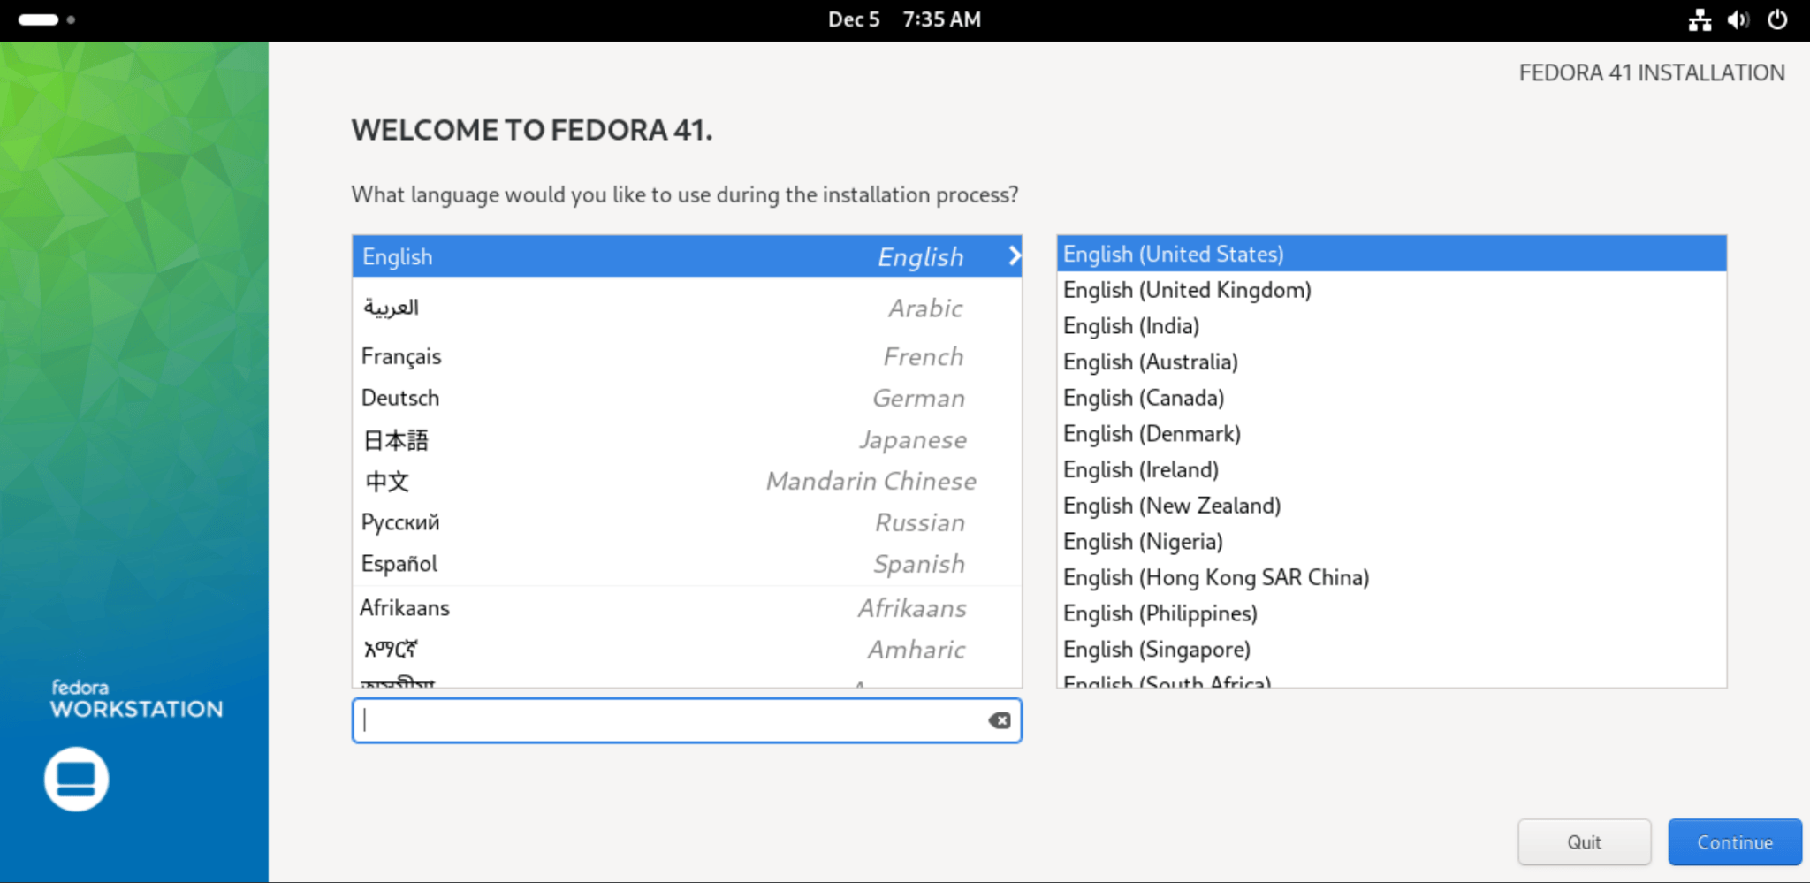Open the clock by clicking Dec 5
Image resolution: width=1810 pixels, height=883 pixels.
point(853,19)
